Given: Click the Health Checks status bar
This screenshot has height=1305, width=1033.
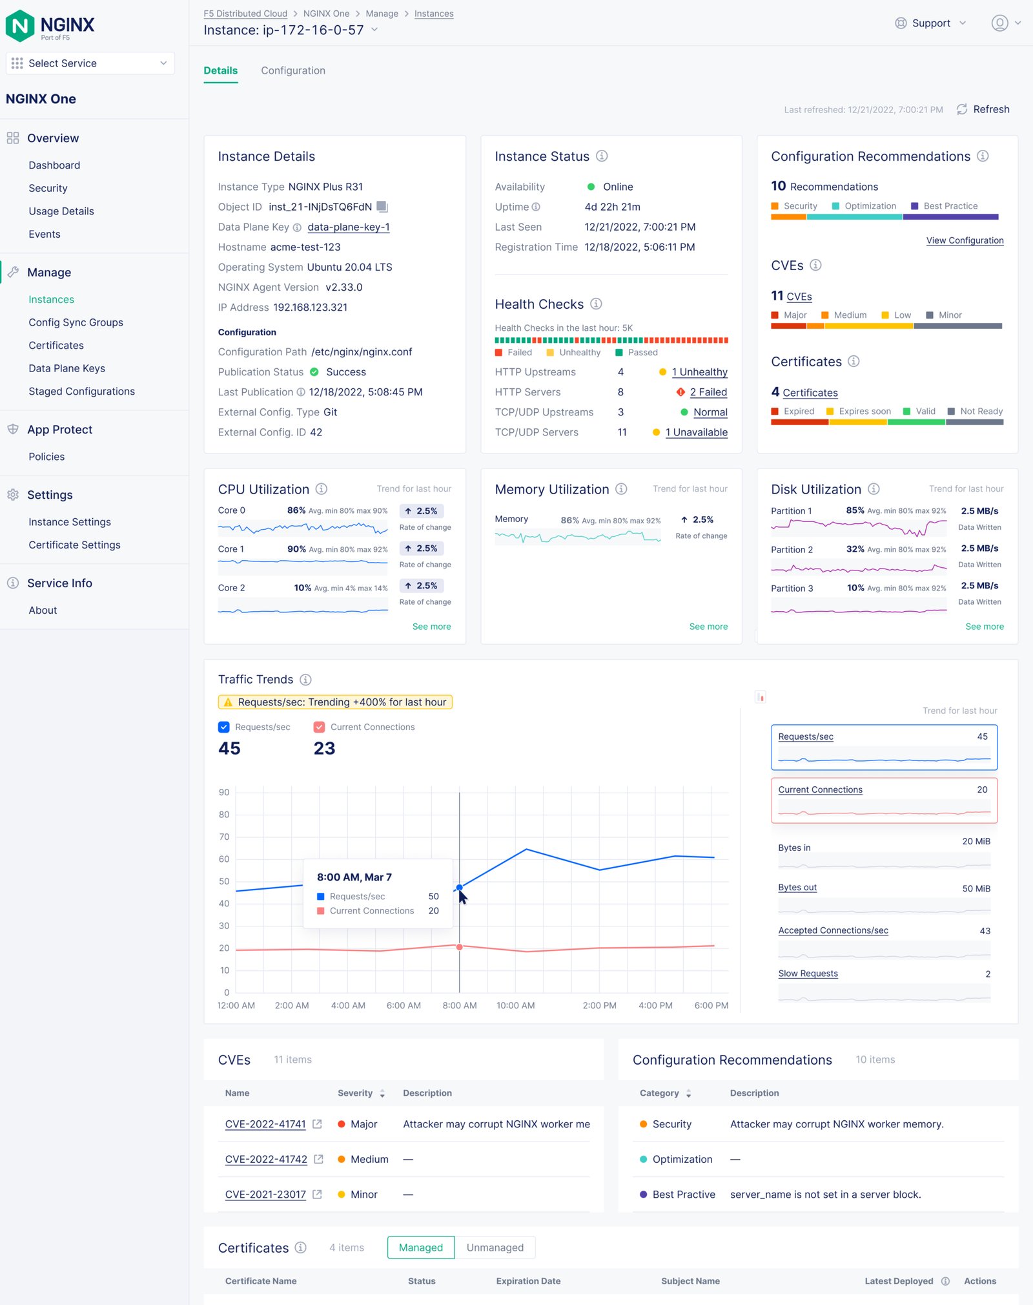Looking at the screenshot, I should (611, 340).
